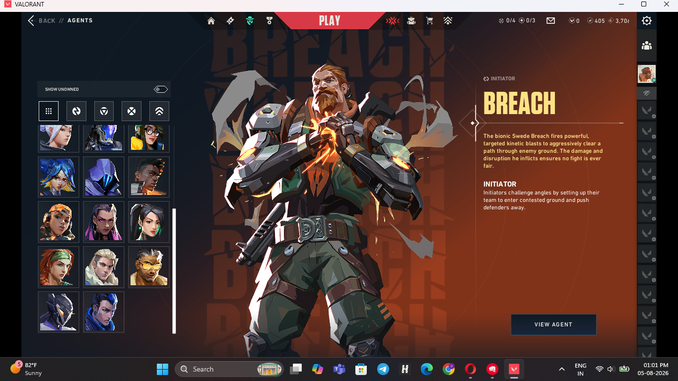Open the Riot Client taskbar icon

pos(492,369)
